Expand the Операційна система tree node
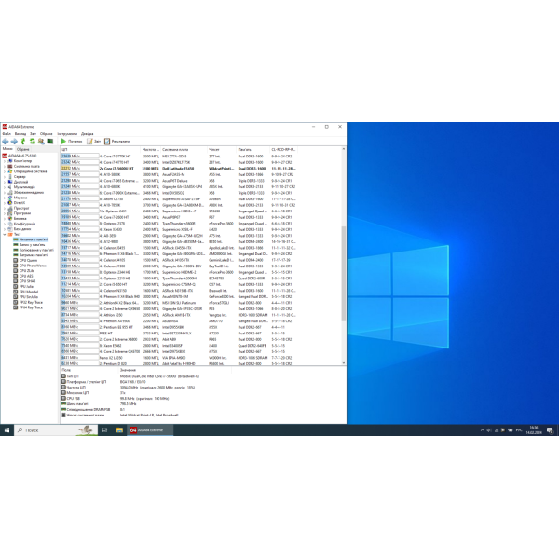This screenshot has width=559, height=559. (5, 171)
